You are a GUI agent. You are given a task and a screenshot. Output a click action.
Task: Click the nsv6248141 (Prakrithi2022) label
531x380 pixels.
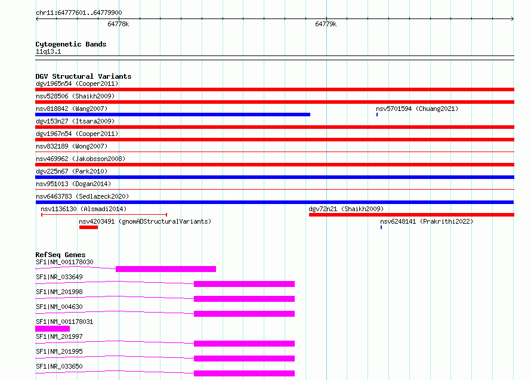427,221
